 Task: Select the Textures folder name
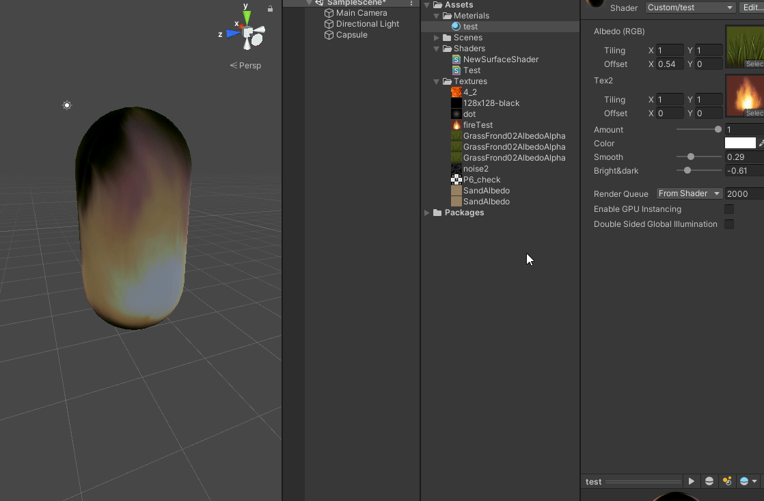tap(470, 81)
